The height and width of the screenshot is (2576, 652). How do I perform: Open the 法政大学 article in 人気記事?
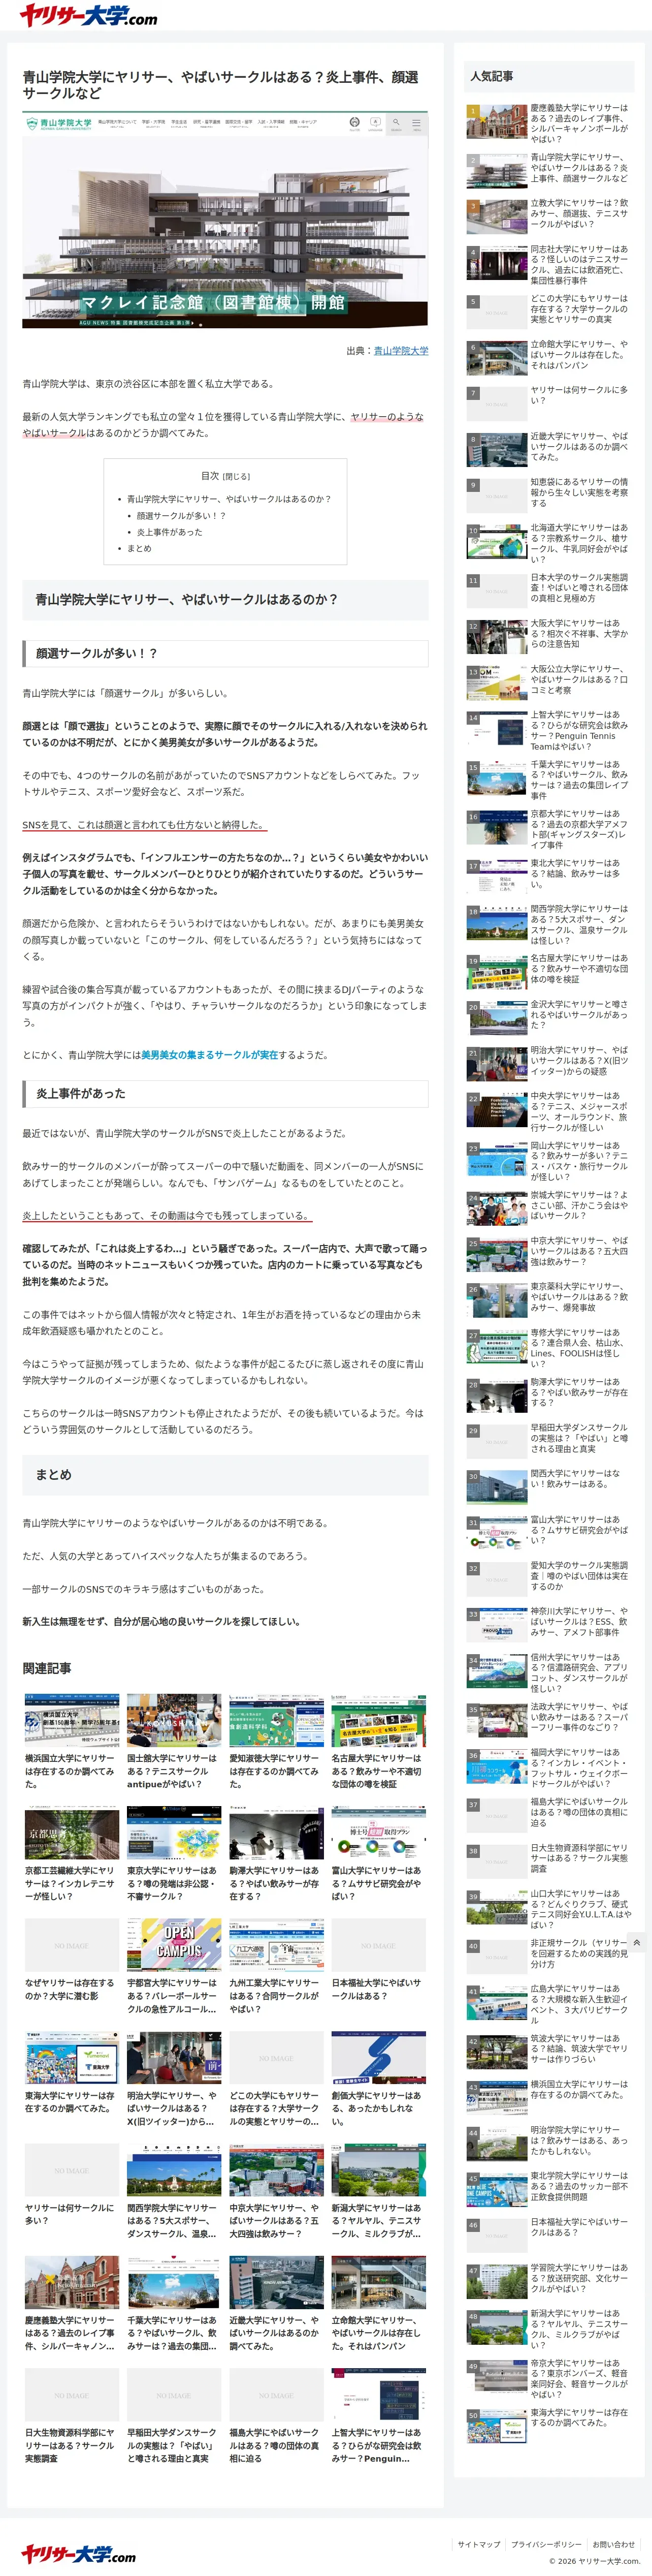pos(548,1719)
